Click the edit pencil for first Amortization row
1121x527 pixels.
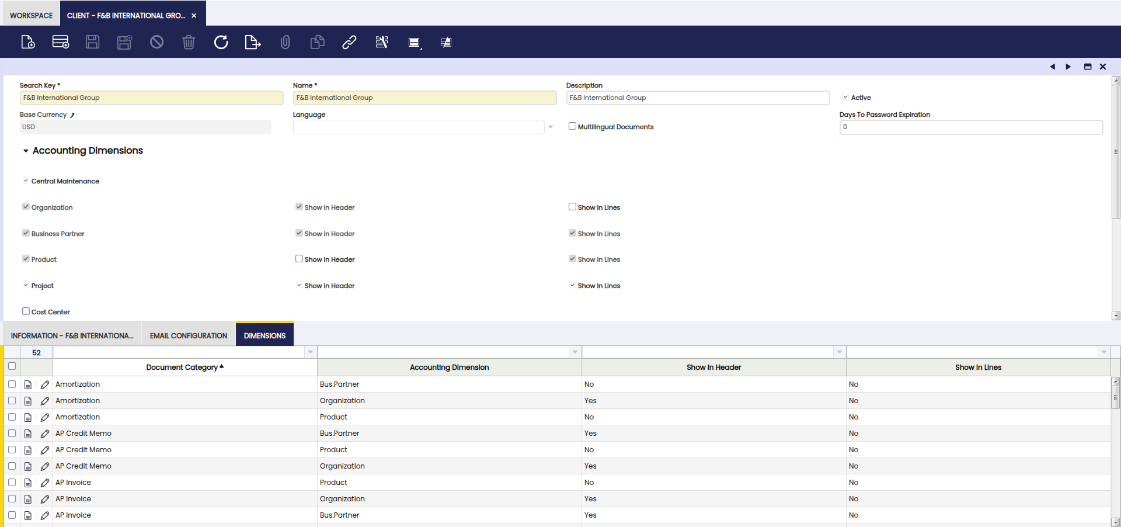[45, 384]
